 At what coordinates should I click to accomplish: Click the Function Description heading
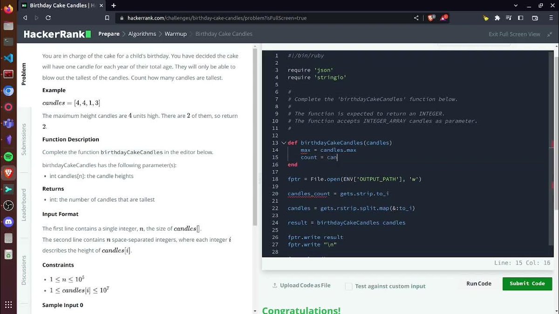(x=71, y=140)
